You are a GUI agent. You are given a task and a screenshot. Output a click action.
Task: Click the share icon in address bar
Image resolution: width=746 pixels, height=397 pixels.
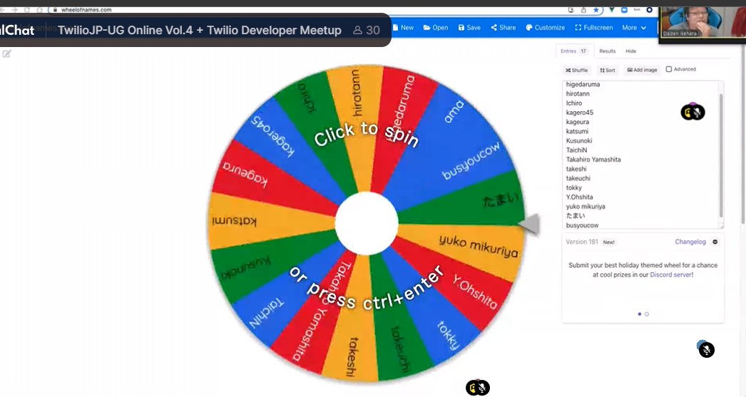click(584, 10)
